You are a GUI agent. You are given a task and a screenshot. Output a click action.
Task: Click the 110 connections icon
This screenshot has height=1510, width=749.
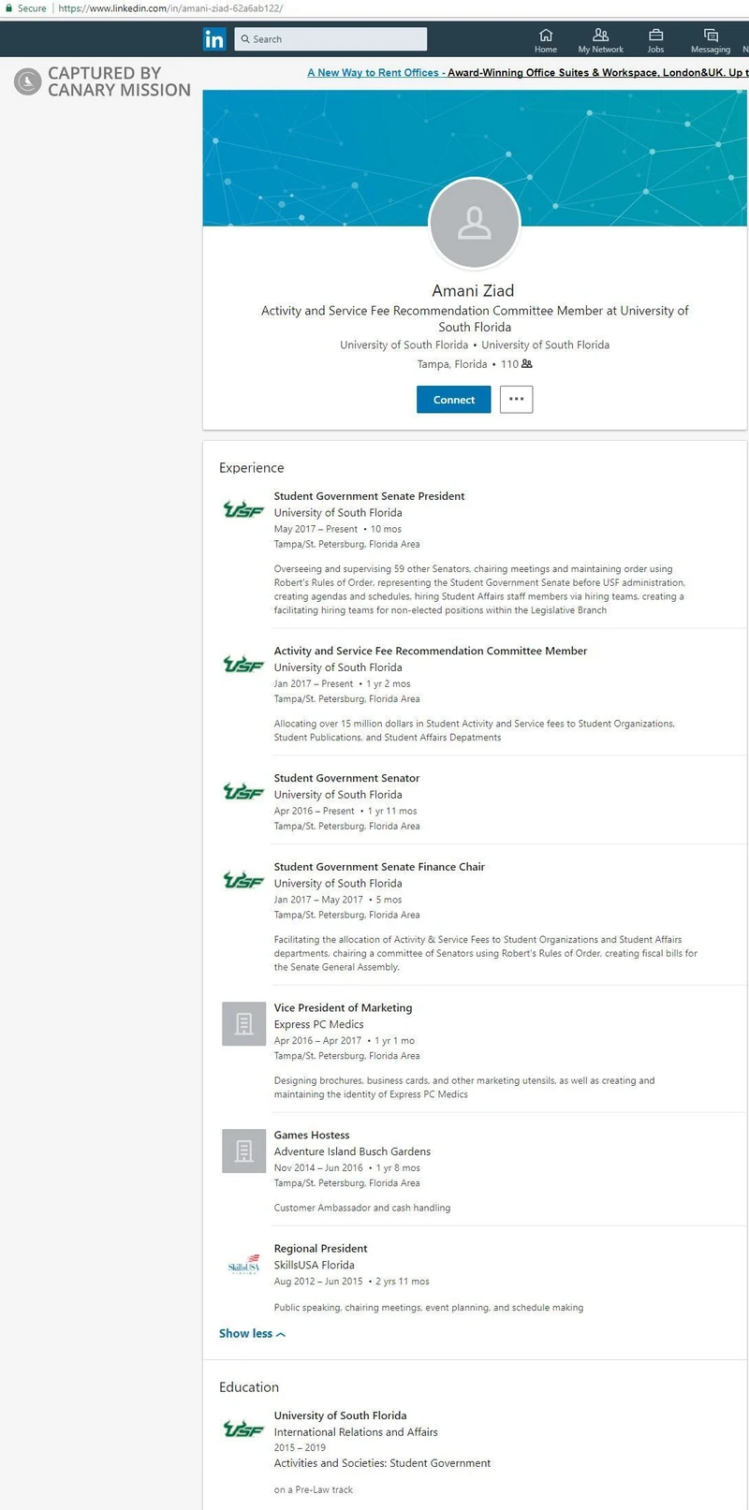pyautogui.click(x=527, y=363)
